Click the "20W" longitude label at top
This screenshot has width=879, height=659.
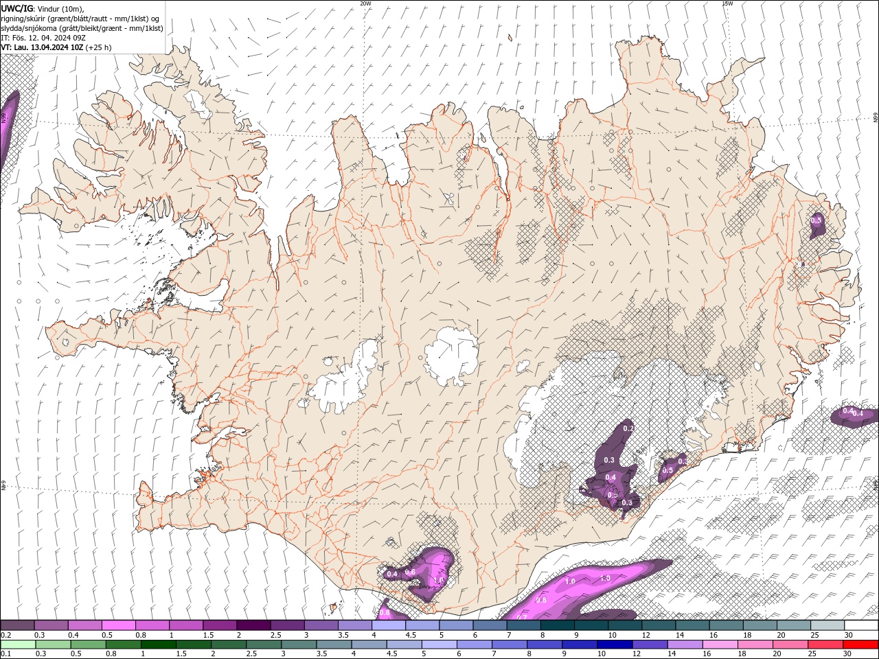coord(365,3)
